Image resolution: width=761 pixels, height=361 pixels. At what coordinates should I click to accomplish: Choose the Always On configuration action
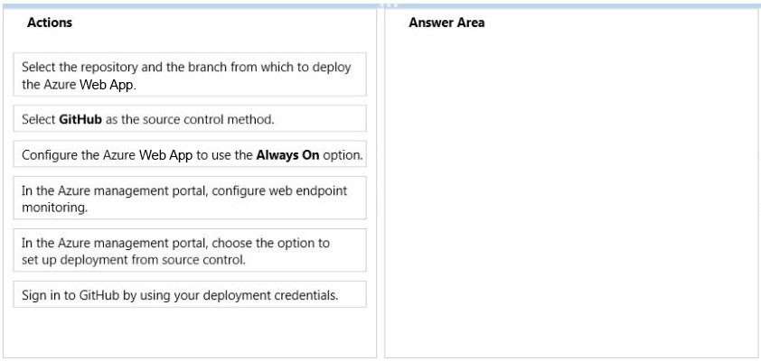tap(190, 154)
